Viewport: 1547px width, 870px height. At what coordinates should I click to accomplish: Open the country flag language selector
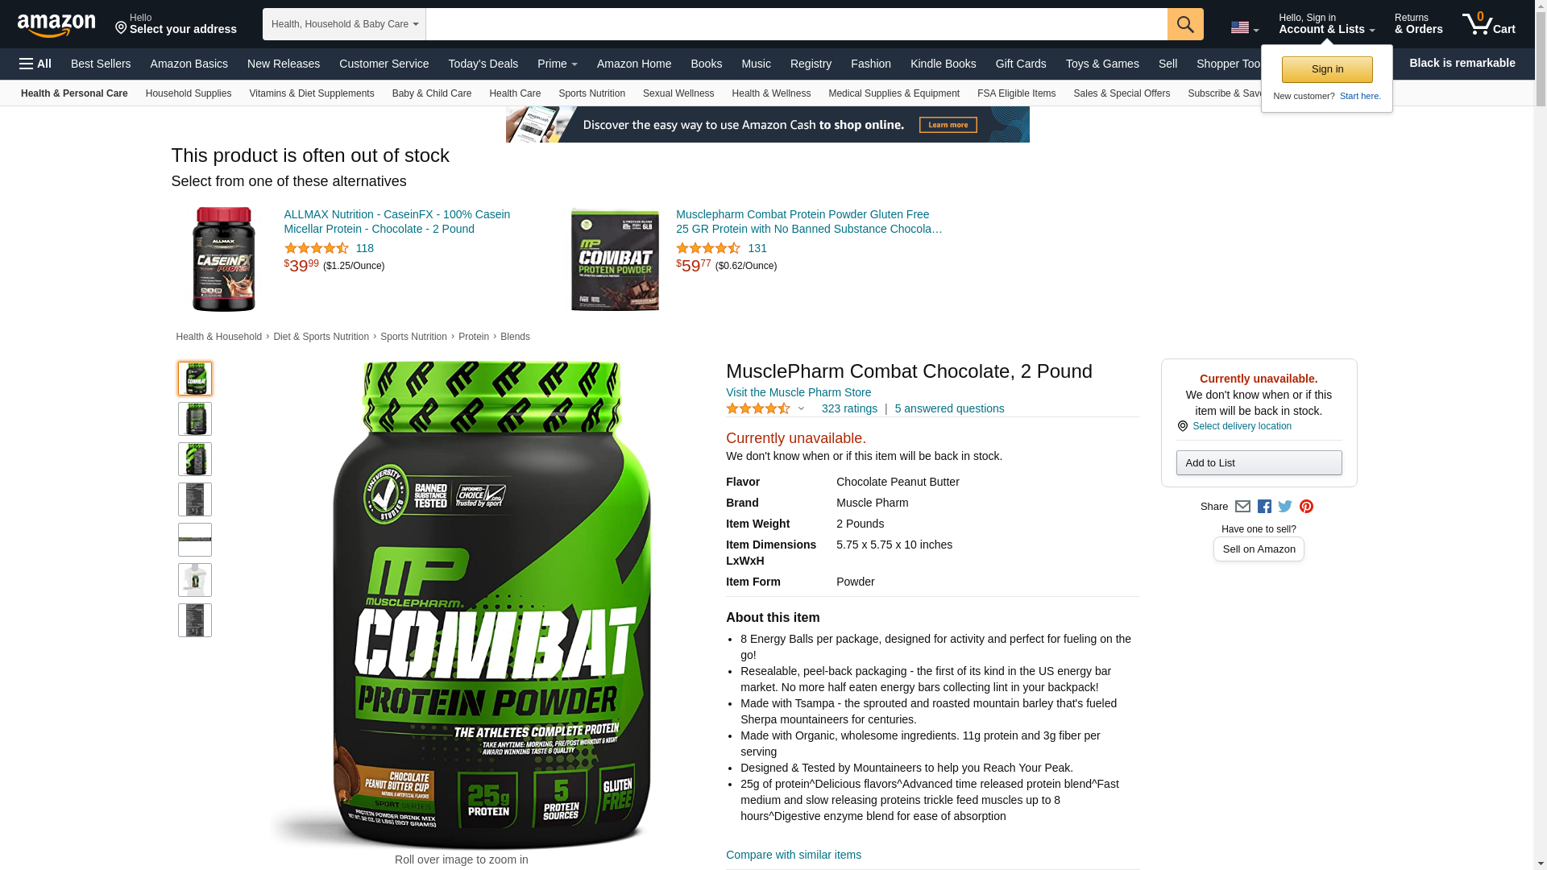[1244, 28]
